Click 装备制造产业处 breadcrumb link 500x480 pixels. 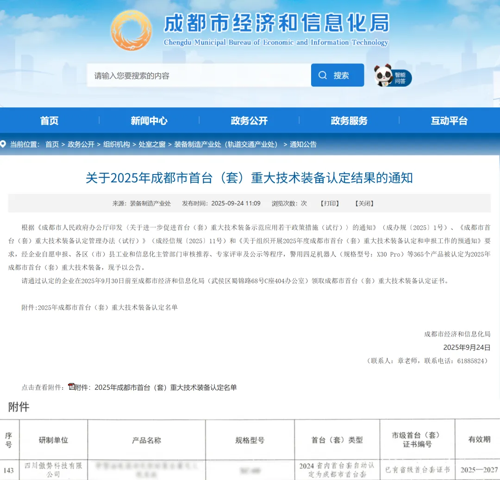point(227,144)
